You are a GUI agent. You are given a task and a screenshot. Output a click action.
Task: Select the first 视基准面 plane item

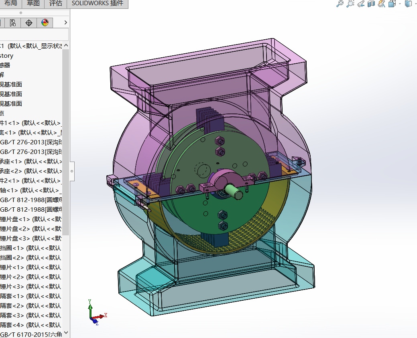11,85
